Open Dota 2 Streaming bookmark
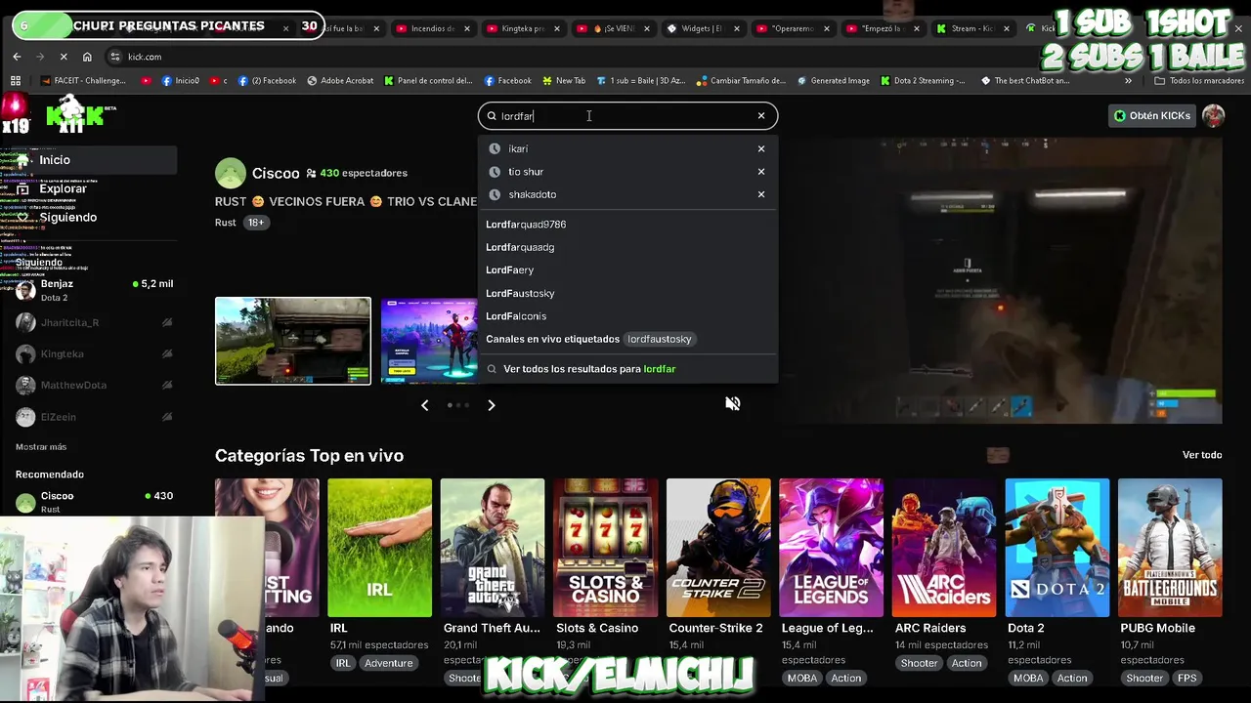1251x703 pixels. [x=923, y=81]
